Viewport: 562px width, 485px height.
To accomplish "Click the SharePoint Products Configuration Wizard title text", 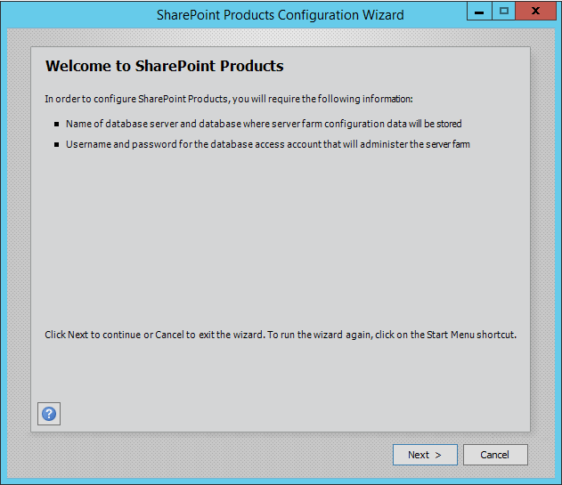I will [x=280, y=14].
